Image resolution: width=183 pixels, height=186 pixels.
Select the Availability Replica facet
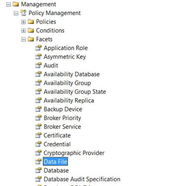point(69,101)
